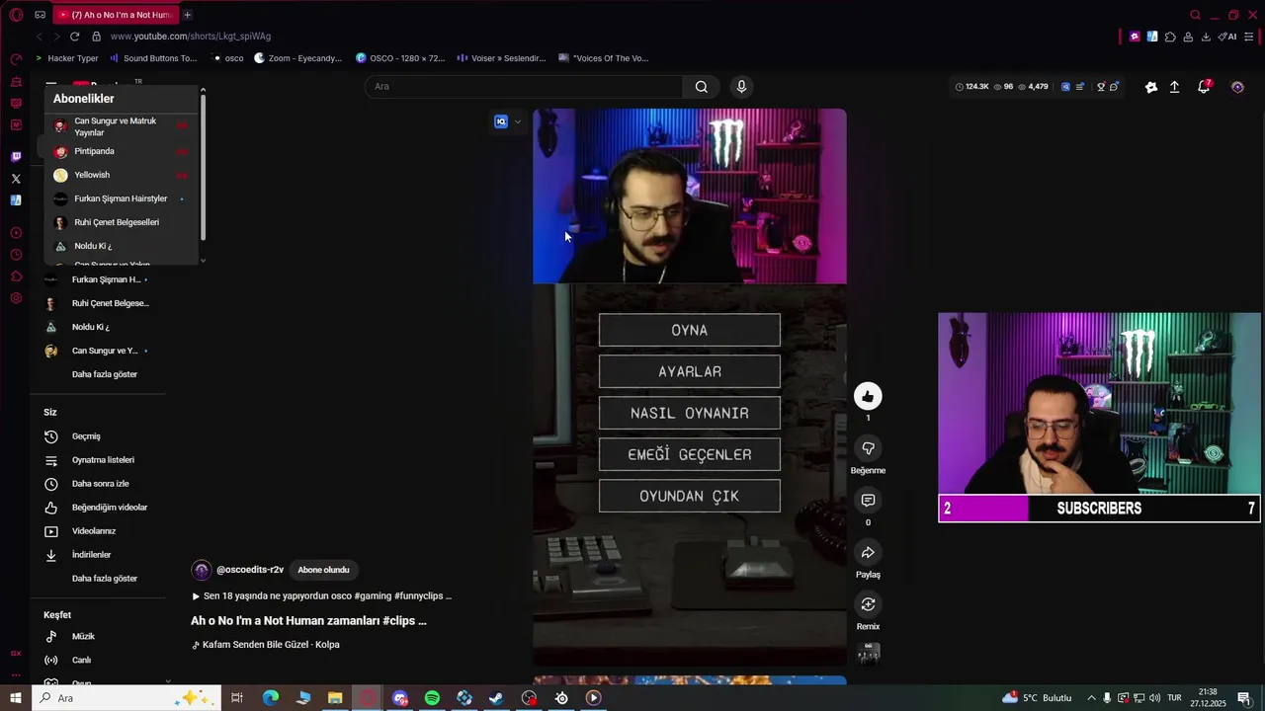Screen dimensions: 1265x711
Task: Open the @oscoedits-r2v channel link
Action: (250, 570)
